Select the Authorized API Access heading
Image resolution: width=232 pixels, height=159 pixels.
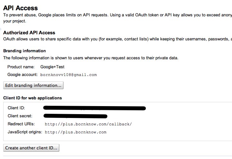(29, 33)
